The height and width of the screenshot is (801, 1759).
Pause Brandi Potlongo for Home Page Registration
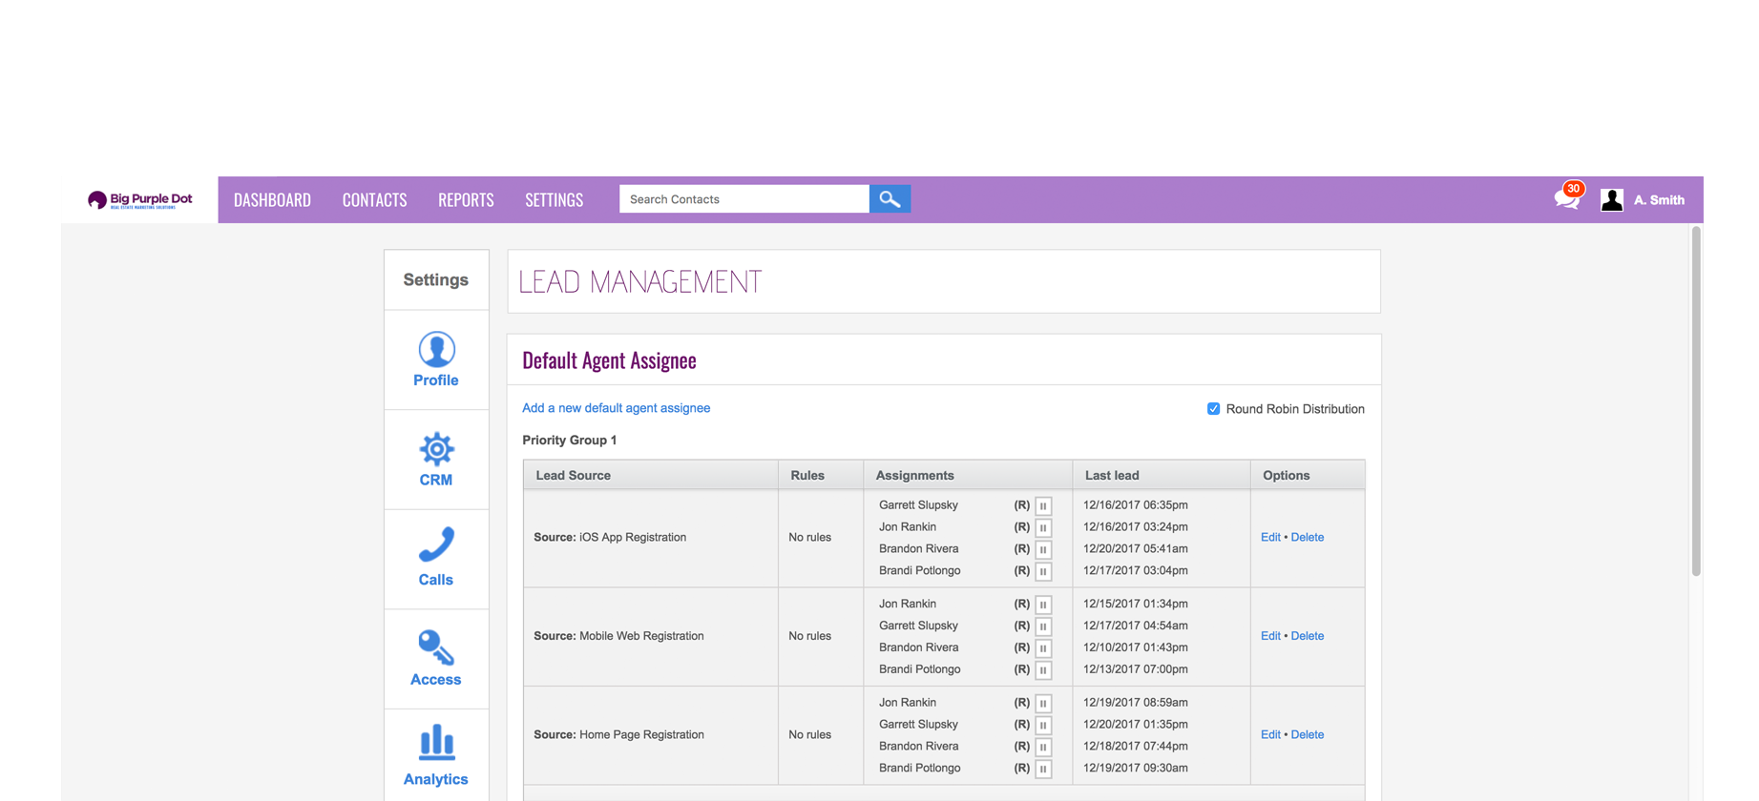click(x=1043, y=770)
